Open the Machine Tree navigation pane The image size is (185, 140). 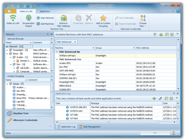(x=29, y=113)
